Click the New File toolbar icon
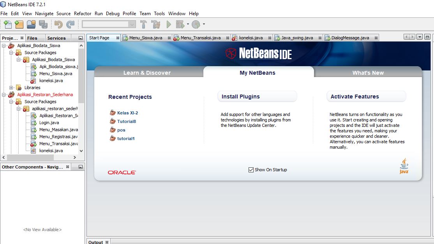Image resolution: width=434 pixels, height=244 pixels. point(7,24)
